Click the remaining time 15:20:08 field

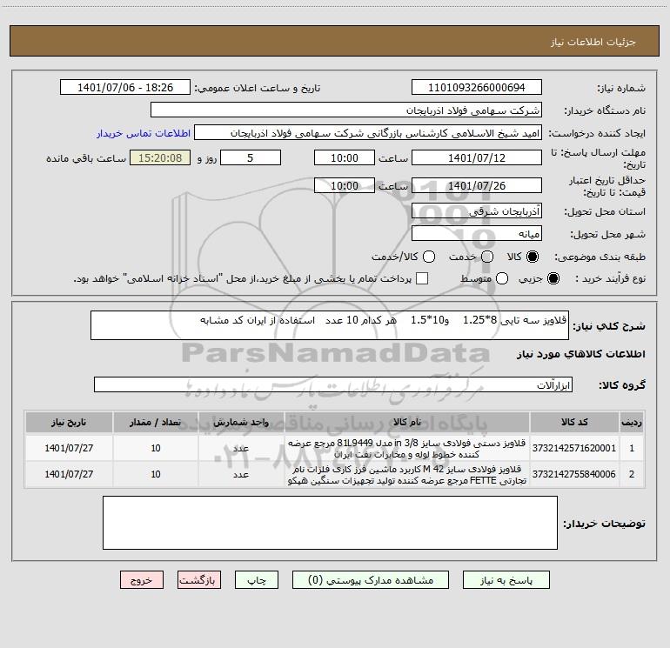coord(160,157)
